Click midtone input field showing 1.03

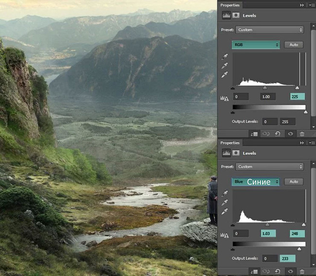pyautogui.click(x=268, y=234)
